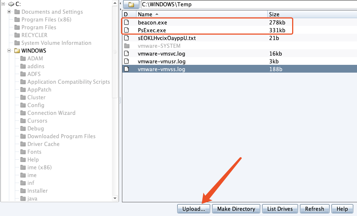The image size is (357, 216).
Task: Select the Driver Cache folder
Action: point(43,144)
